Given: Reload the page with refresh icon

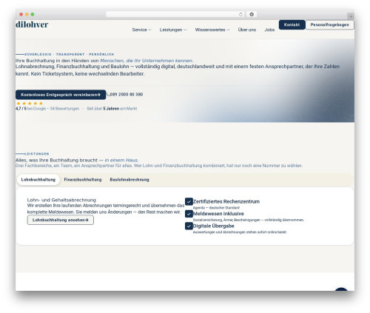Looking at the screenshot, I should pyautogui.click(x=240, y=14).
